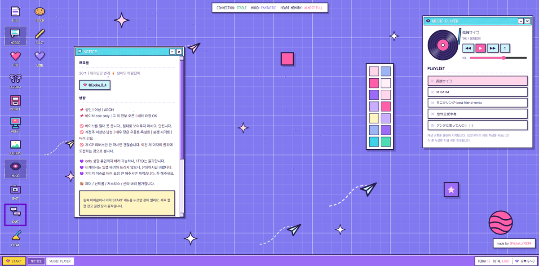Pick the yellow color swatch

(x=374, y=118)
